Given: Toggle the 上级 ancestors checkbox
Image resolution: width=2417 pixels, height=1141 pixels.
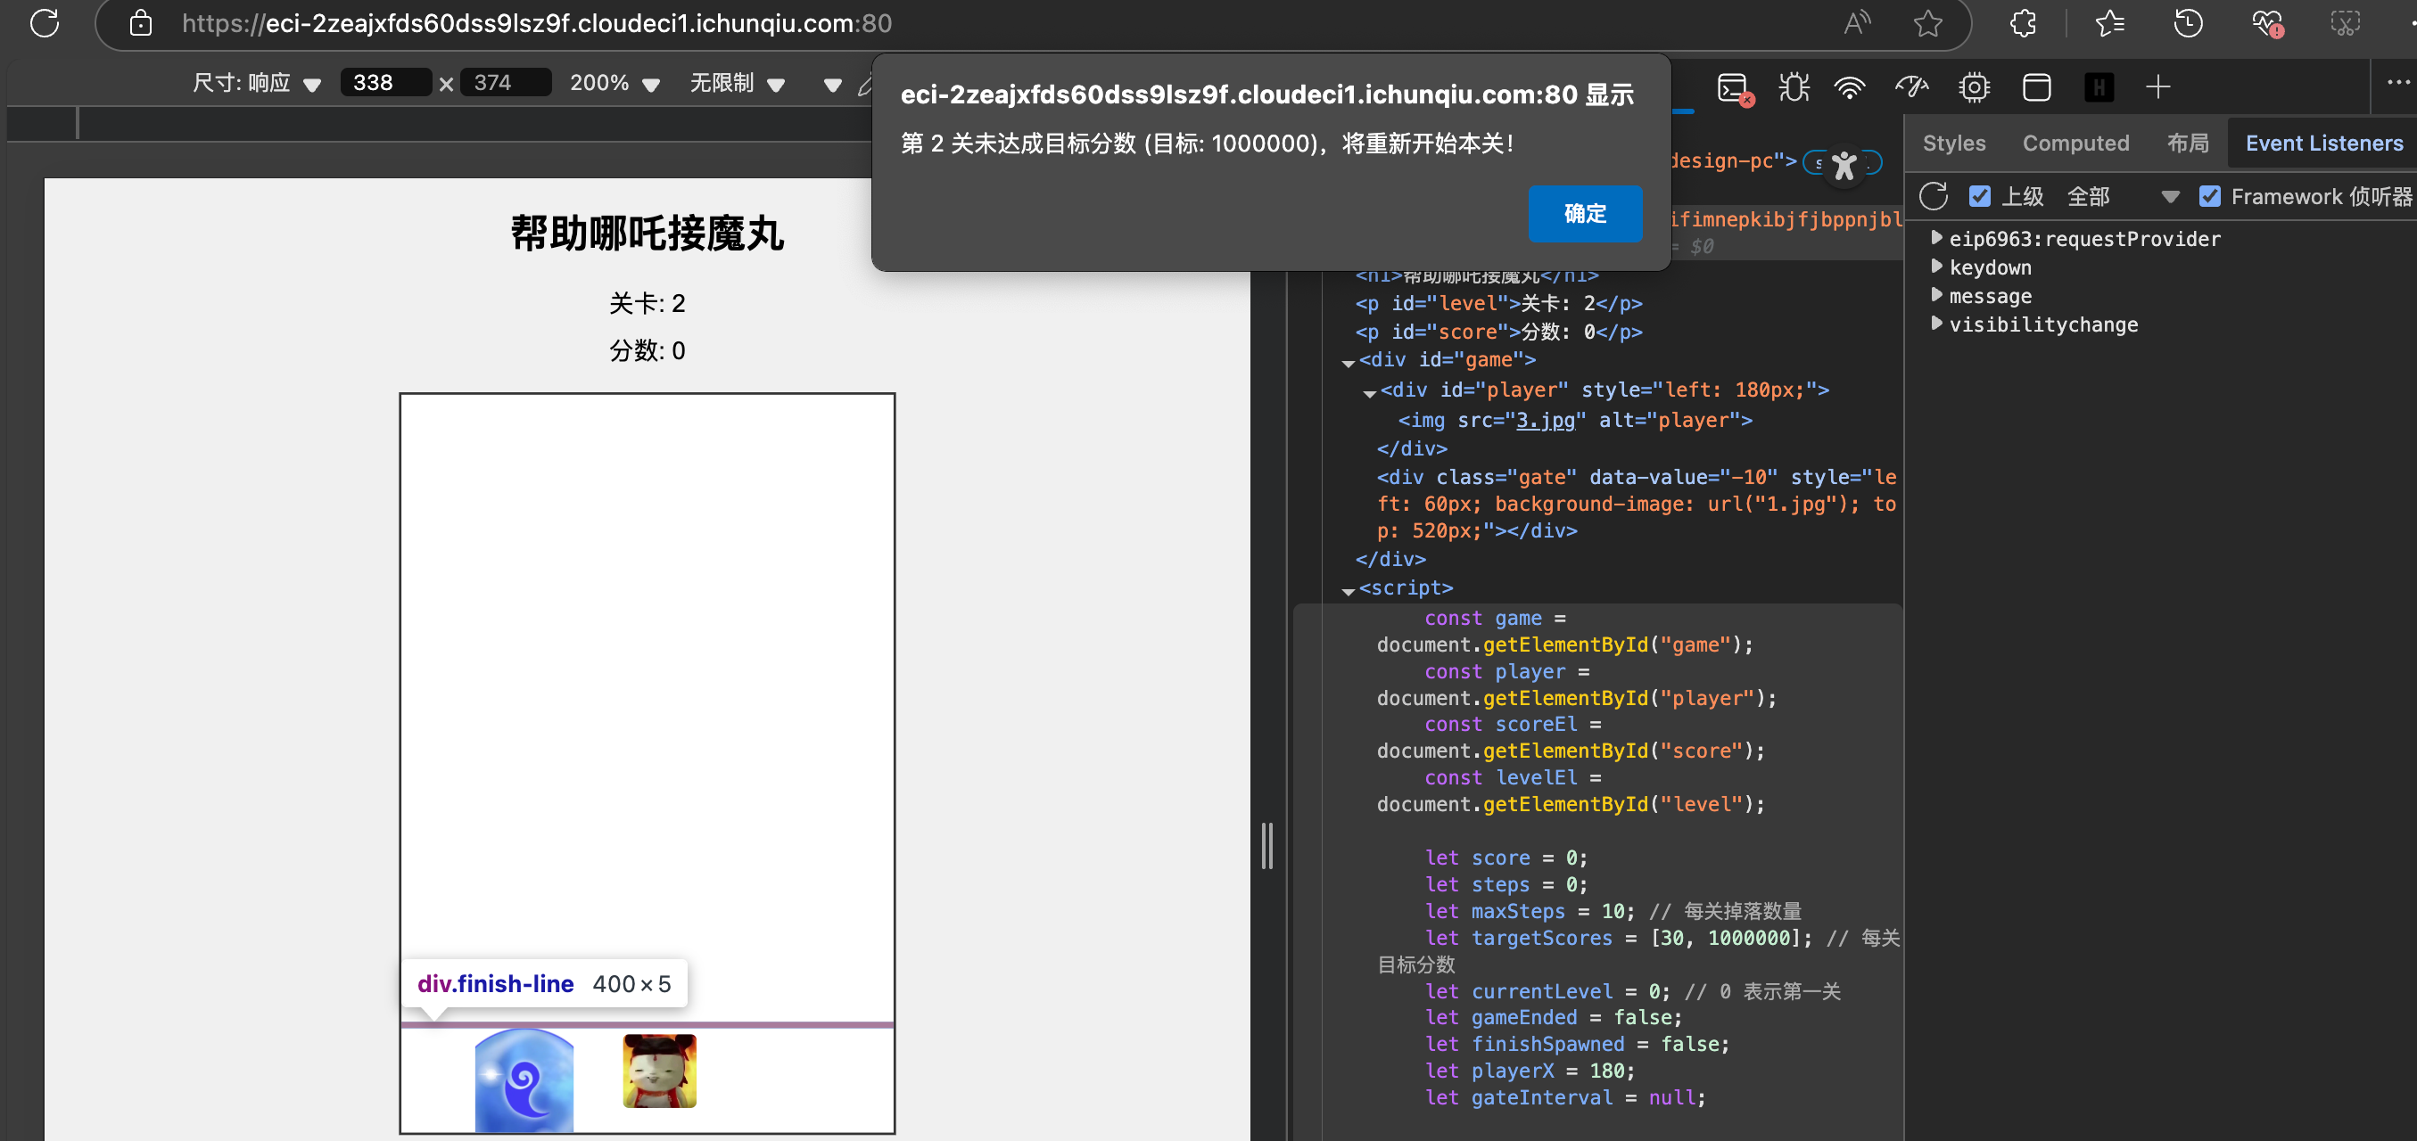Looking at the screenshot, I should pyautogui.click(x=1980, y=196).
